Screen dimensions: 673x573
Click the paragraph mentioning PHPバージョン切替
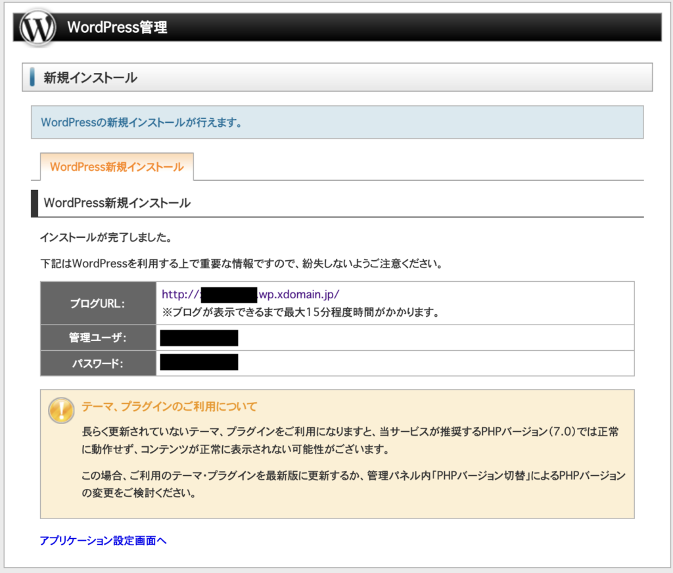(354, 483)
